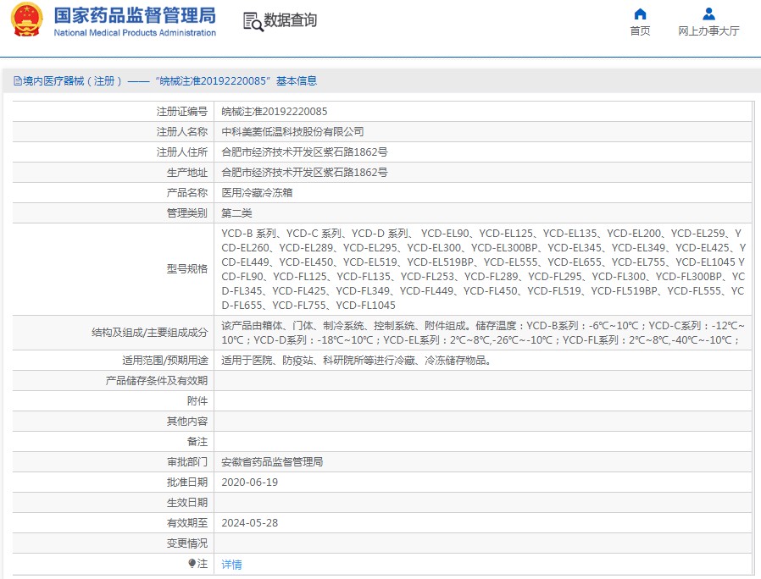This screenshot has width=761, height=579.
Task: Click approval date 2020-06-19
Action: pyautogui.click(x=249, y=483)
